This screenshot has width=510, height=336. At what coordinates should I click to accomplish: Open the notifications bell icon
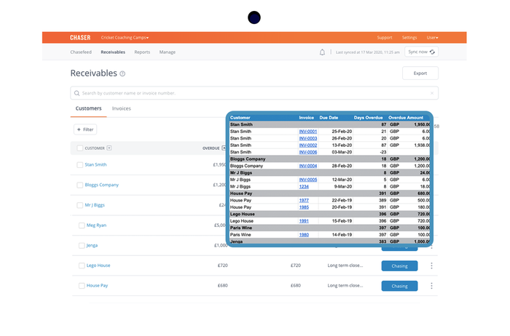322,52
